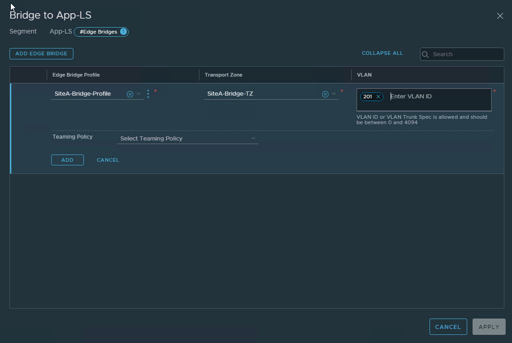Image resolution: width=512 pixels, height=343 pixels.
Task: Click the Edge Bridge Profile column header
Action: pos(76,75)
